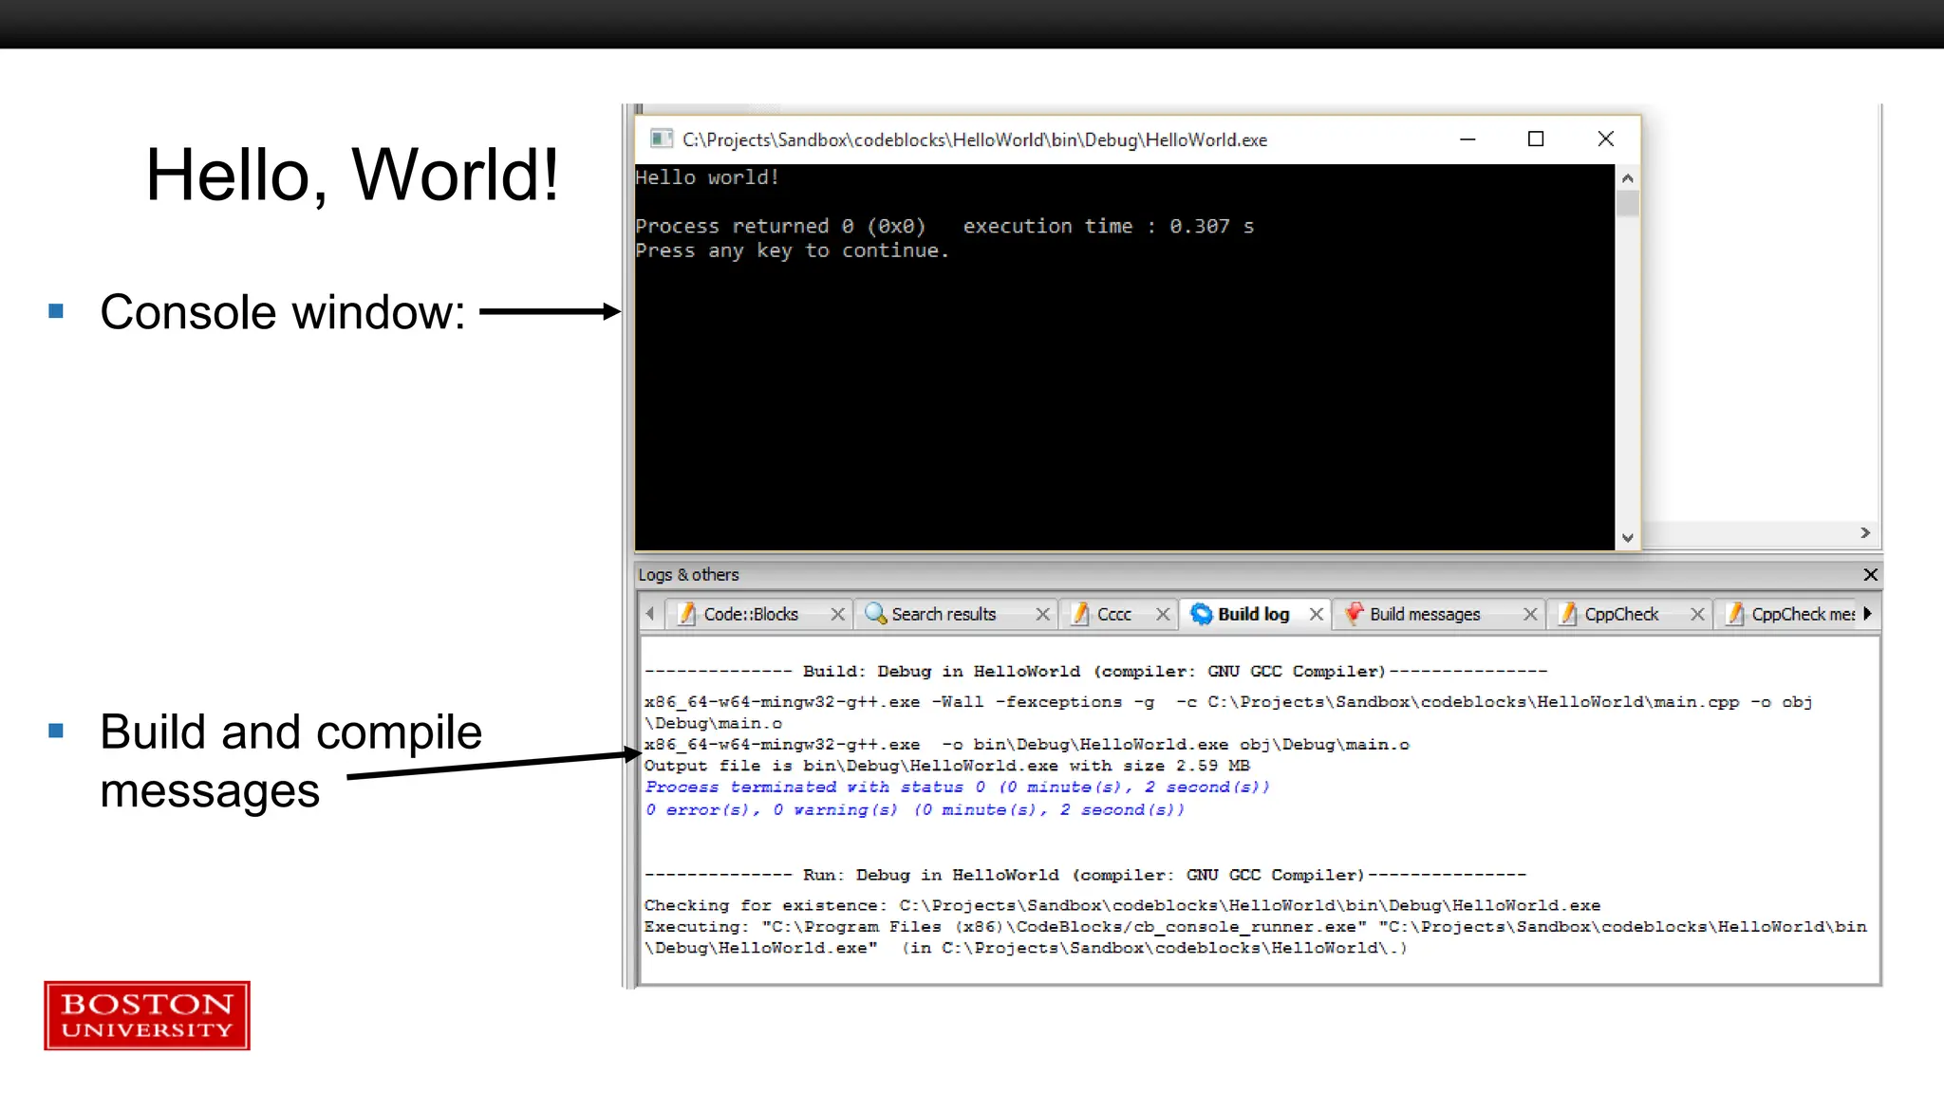Close the Build messages tab

coord(1530,614)
